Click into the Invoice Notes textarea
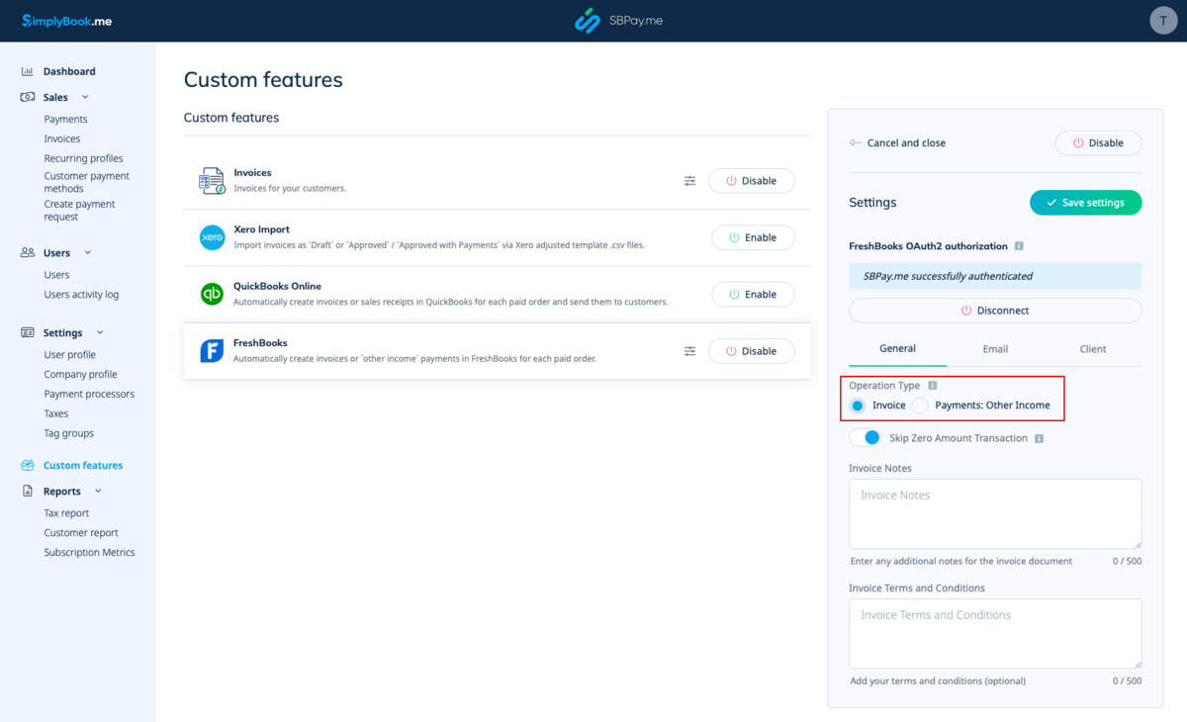The image size is (1187, 722). point(995,513)
